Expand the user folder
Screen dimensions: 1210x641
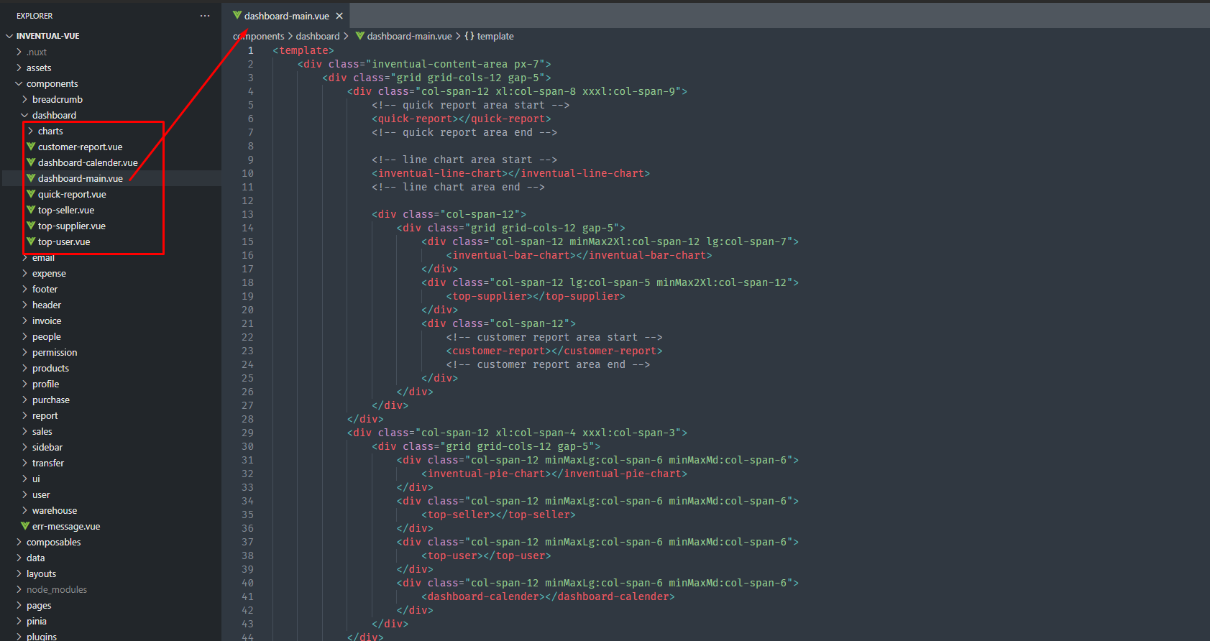[25, 494]
